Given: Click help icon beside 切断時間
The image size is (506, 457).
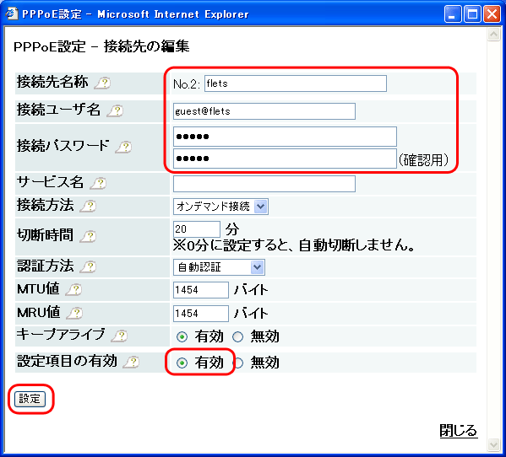Looking at the screenshot, I should pos(88,236).
